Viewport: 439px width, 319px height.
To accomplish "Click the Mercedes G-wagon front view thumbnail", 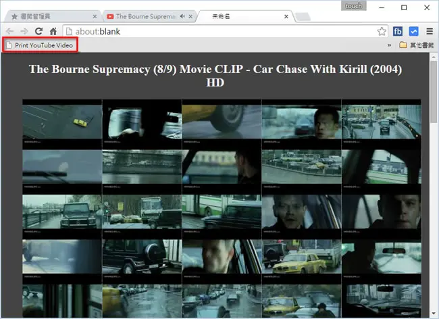I will click(62, 212).
